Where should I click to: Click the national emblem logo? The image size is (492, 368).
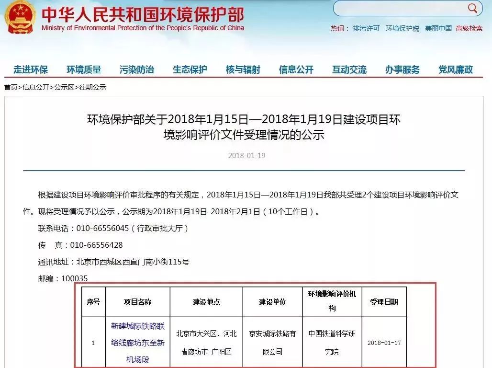coord(20,18)
